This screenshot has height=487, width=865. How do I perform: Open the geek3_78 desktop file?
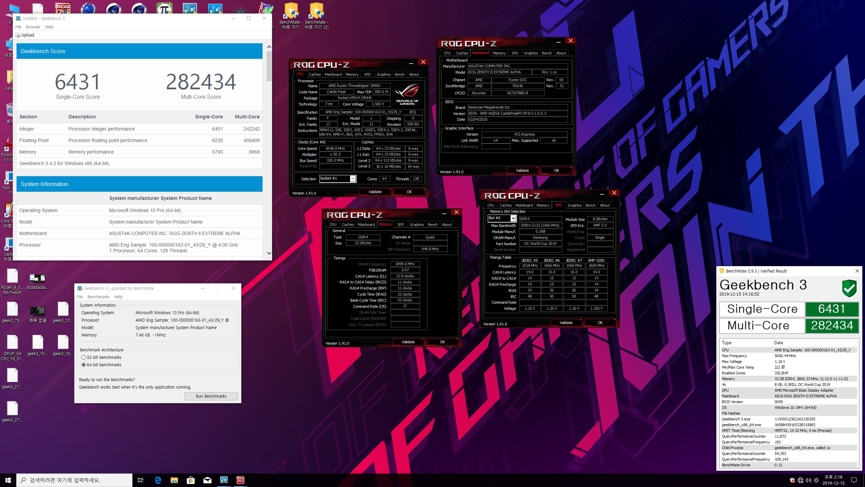point(13,312)
